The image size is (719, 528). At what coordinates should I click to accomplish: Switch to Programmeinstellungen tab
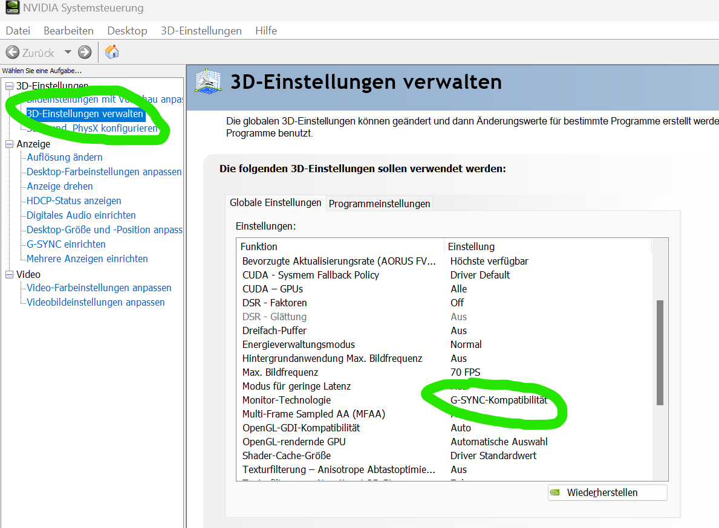click(x=379, y=204)
